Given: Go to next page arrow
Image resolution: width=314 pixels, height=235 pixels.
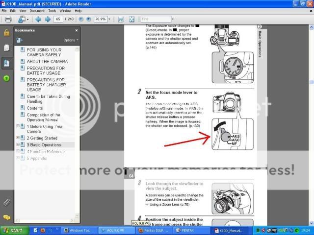Looking at the screenshot, I should [48, 20].
